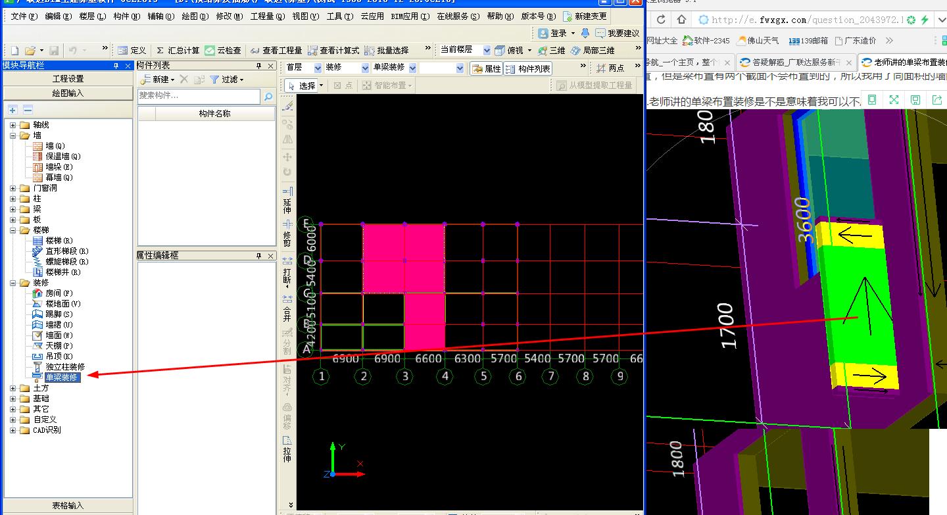Click the 表格输入 button
This screenshot has height=515, width=947.
tap(68, 506)
